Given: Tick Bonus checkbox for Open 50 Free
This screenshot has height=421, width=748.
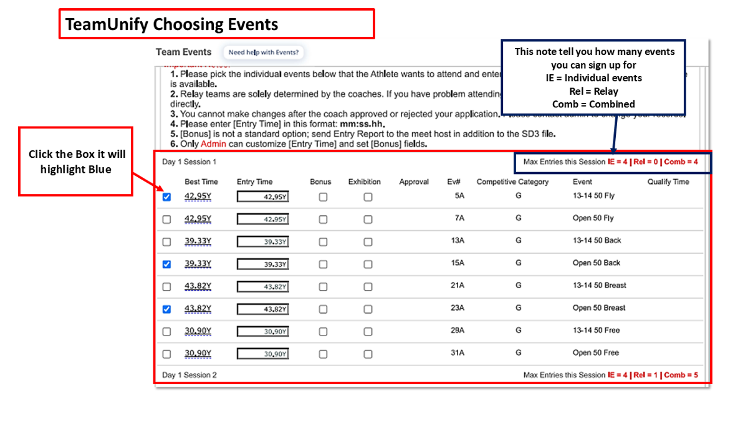Looking at the screenshot, I should click(x=323, y=354).
